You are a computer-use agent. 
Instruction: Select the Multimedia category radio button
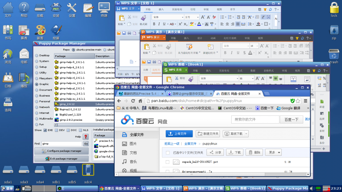[37, 119]
